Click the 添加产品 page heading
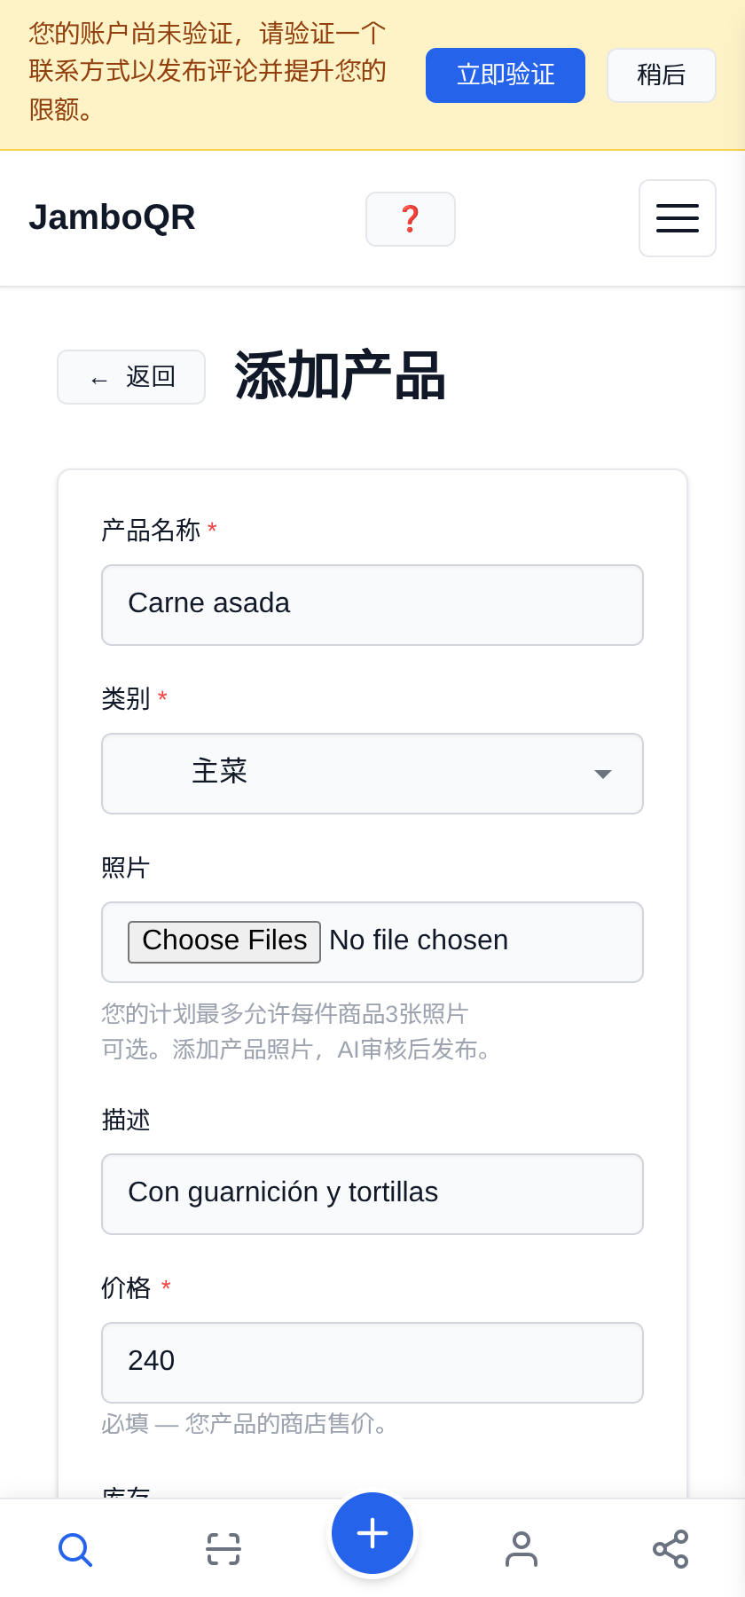 pos(340,376)
